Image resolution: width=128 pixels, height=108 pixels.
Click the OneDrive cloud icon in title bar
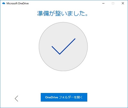point(4,3)
